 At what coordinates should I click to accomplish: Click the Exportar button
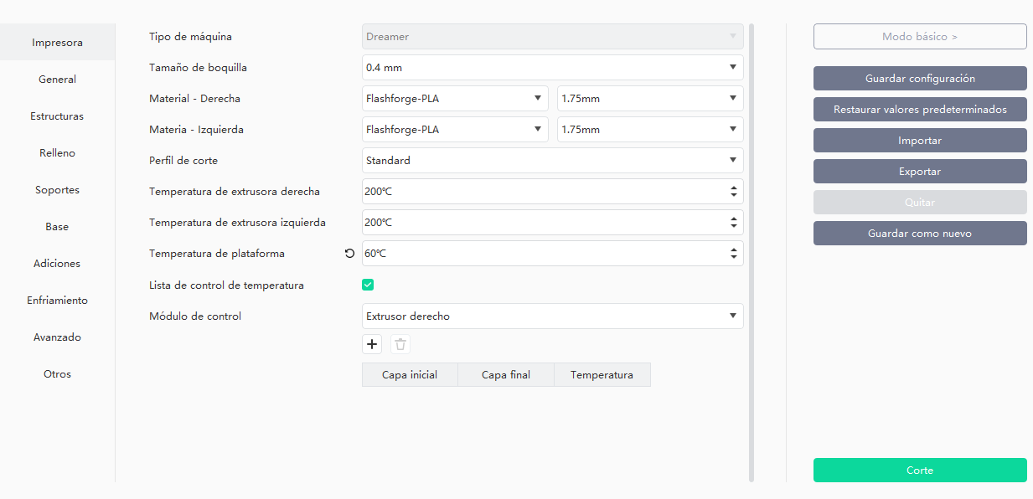click(920, 171)
